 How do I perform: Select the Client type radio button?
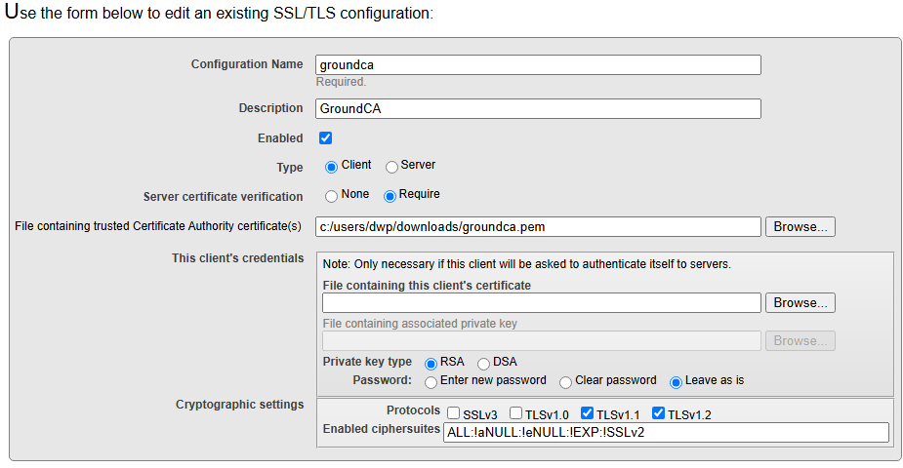point(331,168)
